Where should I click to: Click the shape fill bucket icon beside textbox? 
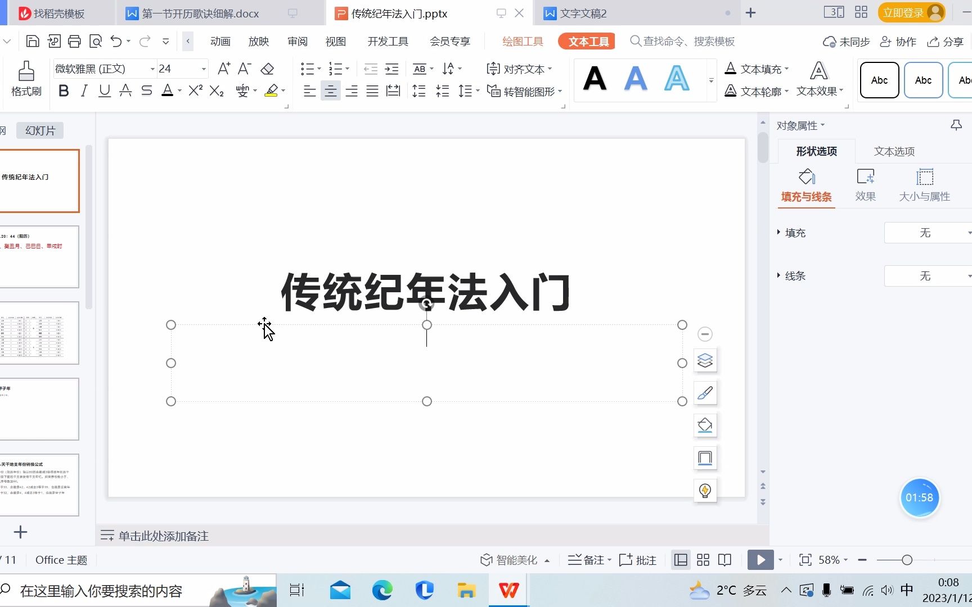[705, 425]
